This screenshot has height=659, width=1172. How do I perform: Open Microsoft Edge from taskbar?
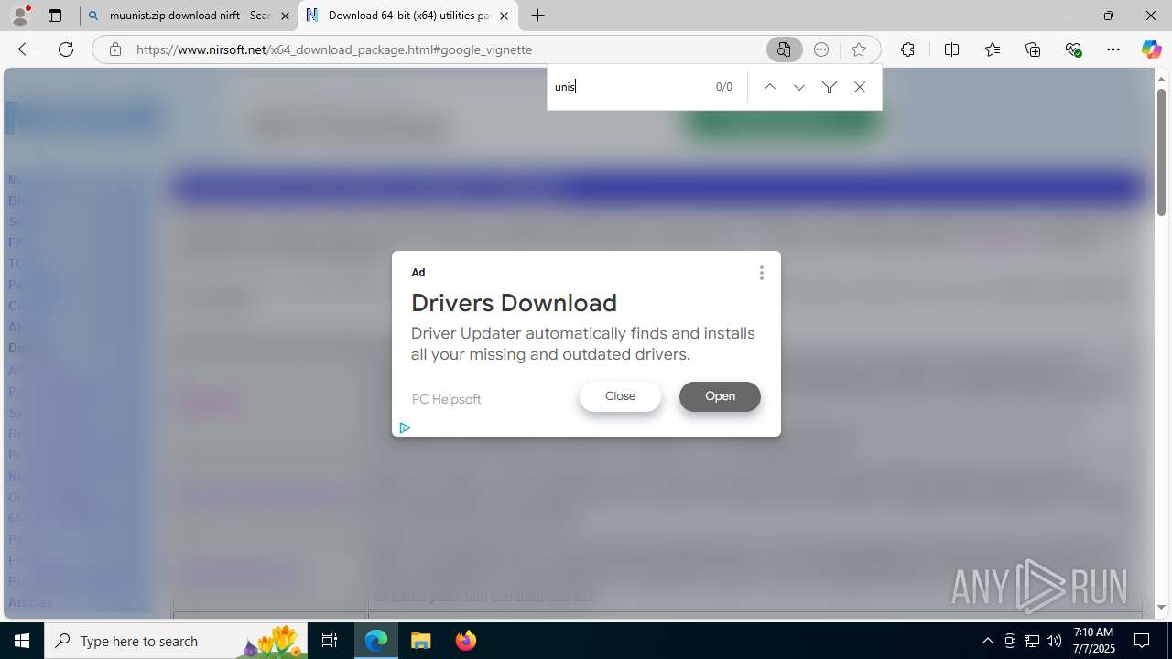[376, 641]
